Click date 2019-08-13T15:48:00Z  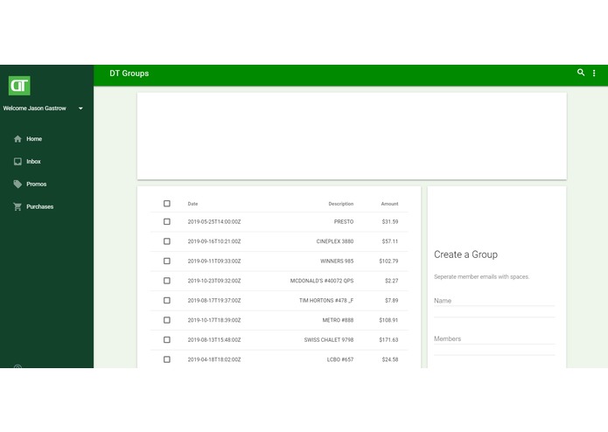pos(214,340)
